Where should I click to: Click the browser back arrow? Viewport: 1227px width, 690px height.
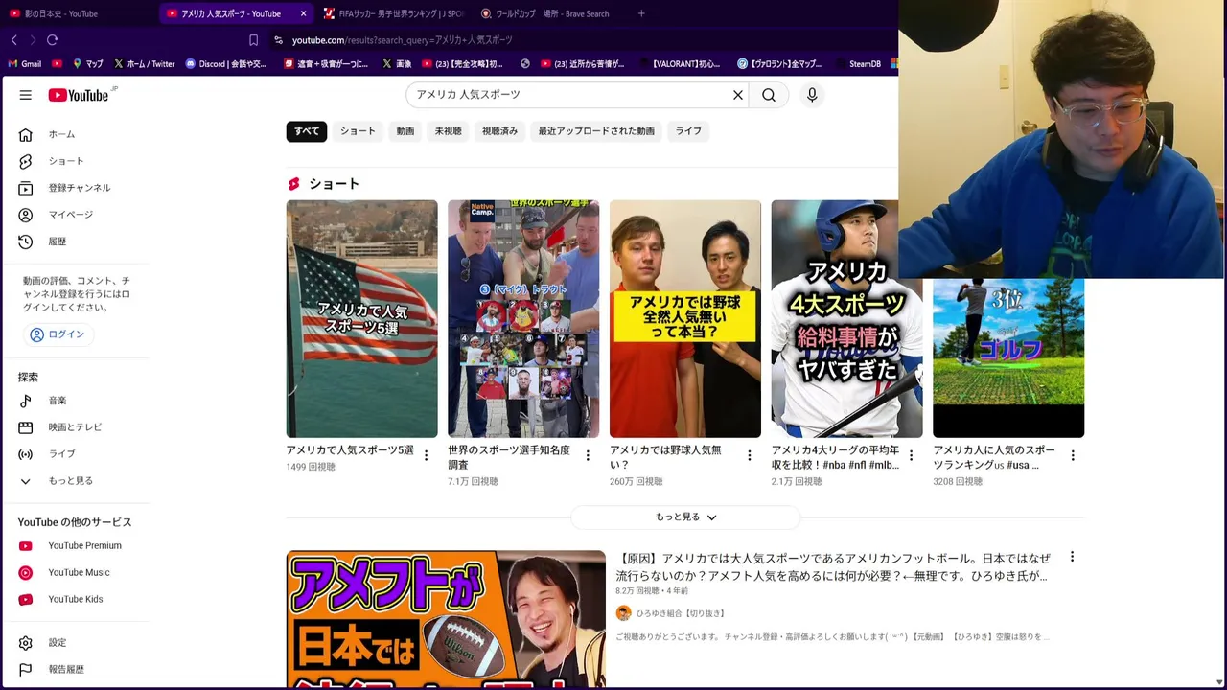pyautogui.click(x=13, y=40)
